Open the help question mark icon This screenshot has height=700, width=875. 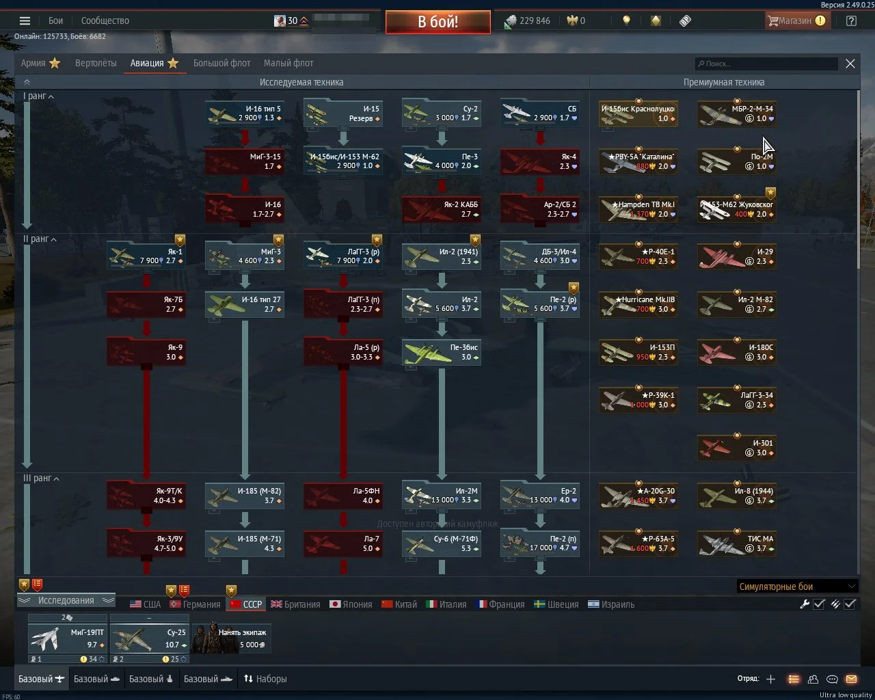click(x=851, y=21)
